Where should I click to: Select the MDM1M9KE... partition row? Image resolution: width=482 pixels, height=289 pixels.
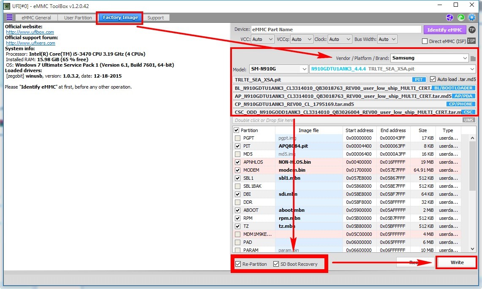[347, 234]
